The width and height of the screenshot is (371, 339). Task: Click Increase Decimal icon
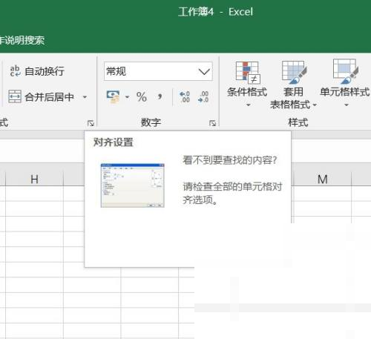point(185,97)
